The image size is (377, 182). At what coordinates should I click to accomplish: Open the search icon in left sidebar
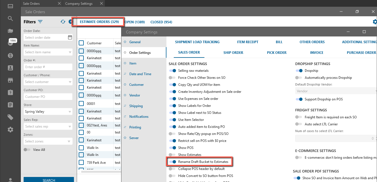point(10,19)
